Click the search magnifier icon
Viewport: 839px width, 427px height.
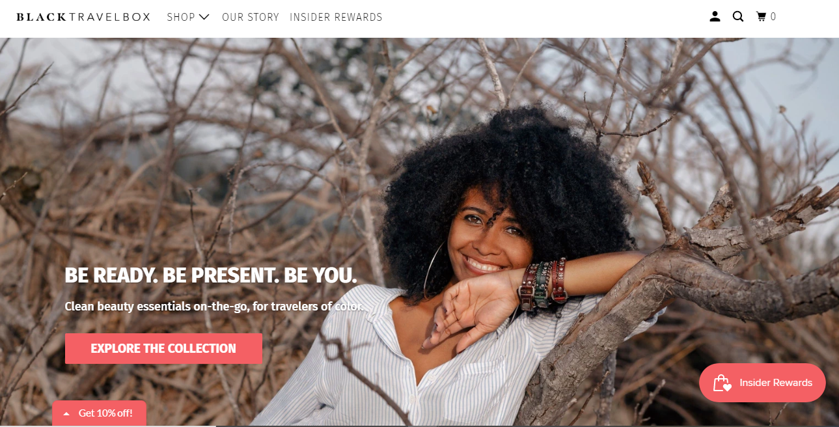pos(737,17)
